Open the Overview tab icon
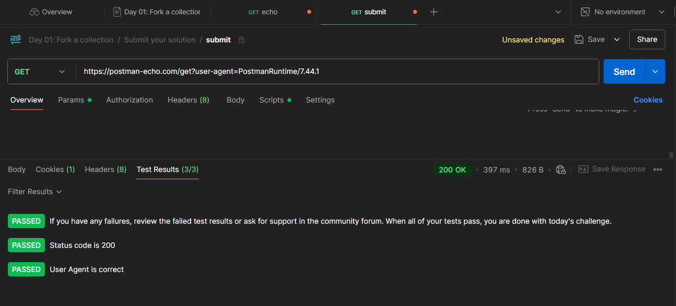The width and height of the screenshot is (676, 306). click(x=34, y=12)
